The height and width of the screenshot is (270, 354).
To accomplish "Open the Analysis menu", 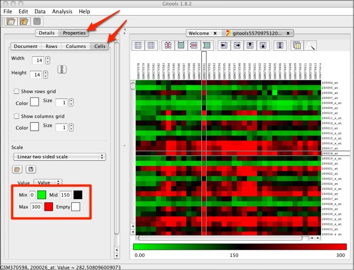I will pos(62,12).
